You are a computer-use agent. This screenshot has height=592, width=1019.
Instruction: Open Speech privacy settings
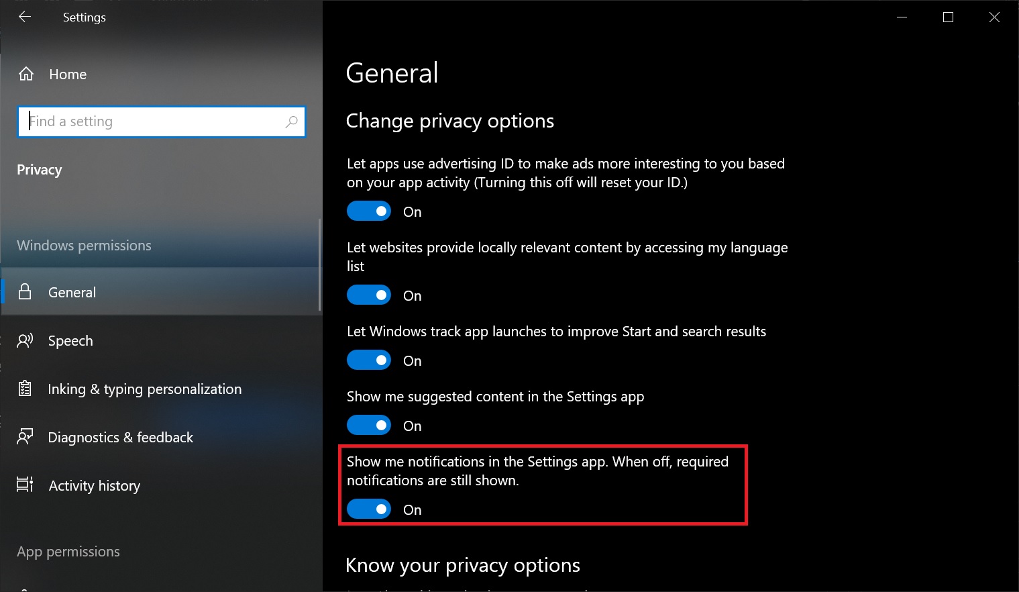point(161,340)
